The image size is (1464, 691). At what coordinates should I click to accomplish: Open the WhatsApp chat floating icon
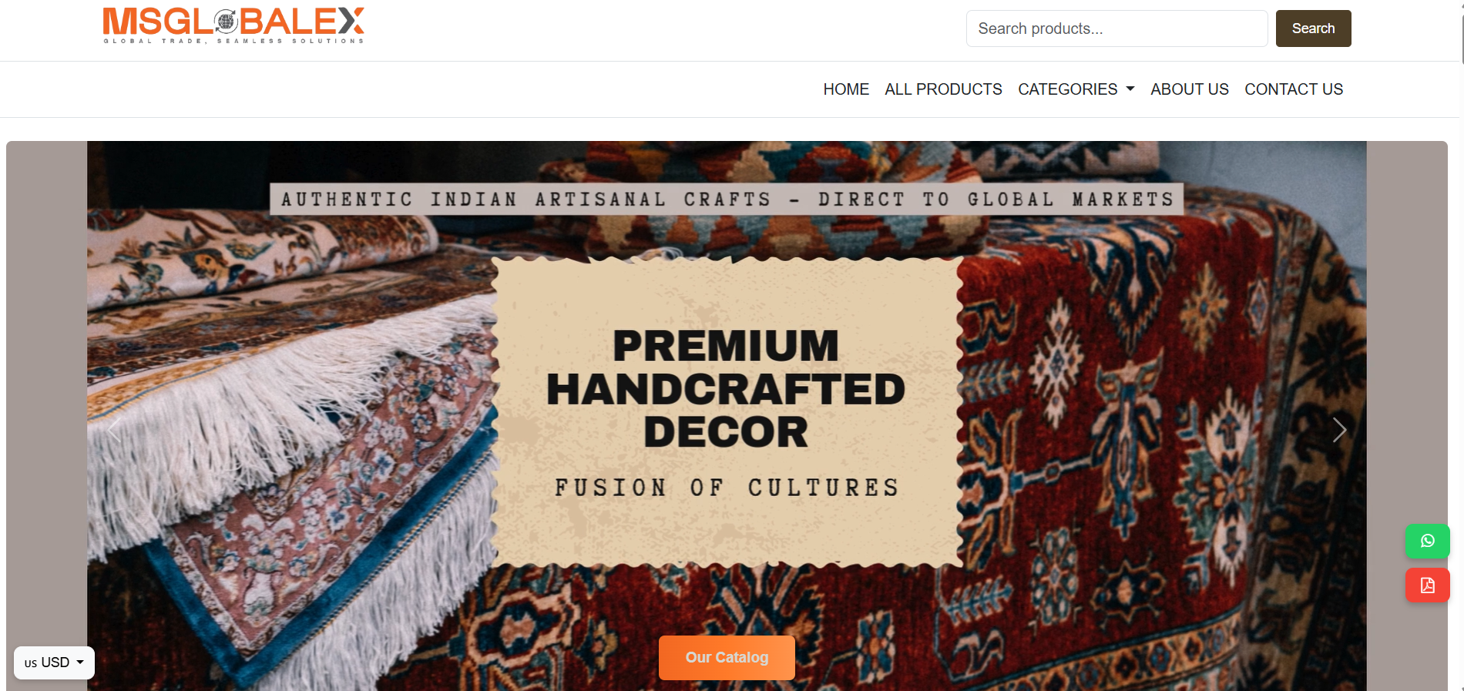[x=1427, y=541]
